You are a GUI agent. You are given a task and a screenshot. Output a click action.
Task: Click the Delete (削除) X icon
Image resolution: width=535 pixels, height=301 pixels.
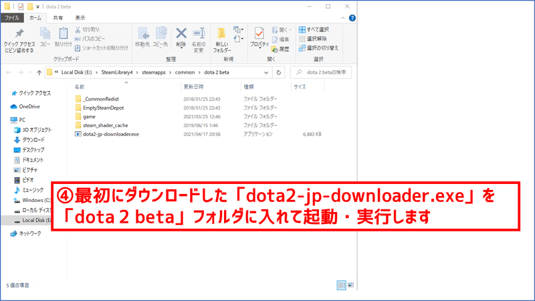(x=181, y=33)
